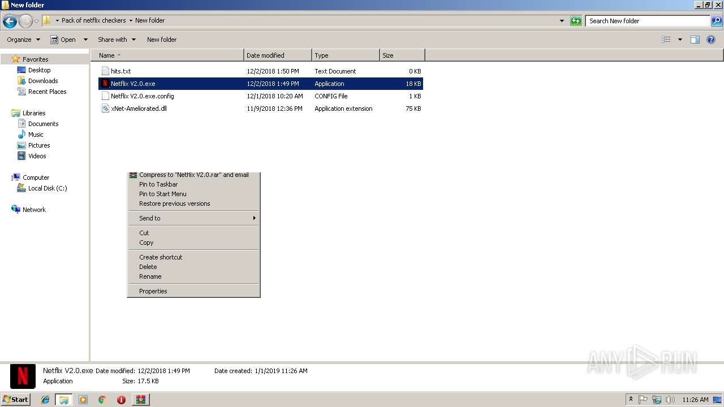Image resolution: width=724 pixels, height=407 pixels.
Task: Toggle the preview pane button
Action: click(x=695, y=40)
